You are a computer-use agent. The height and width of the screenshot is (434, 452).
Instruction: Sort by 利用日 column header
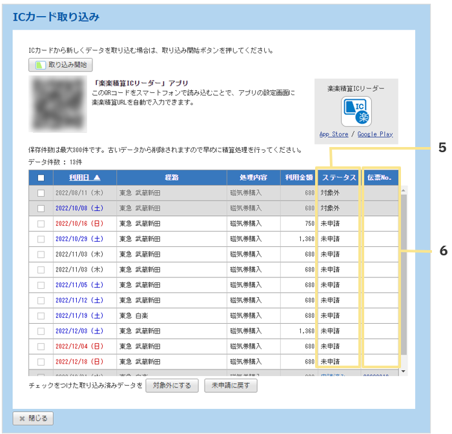85,178
